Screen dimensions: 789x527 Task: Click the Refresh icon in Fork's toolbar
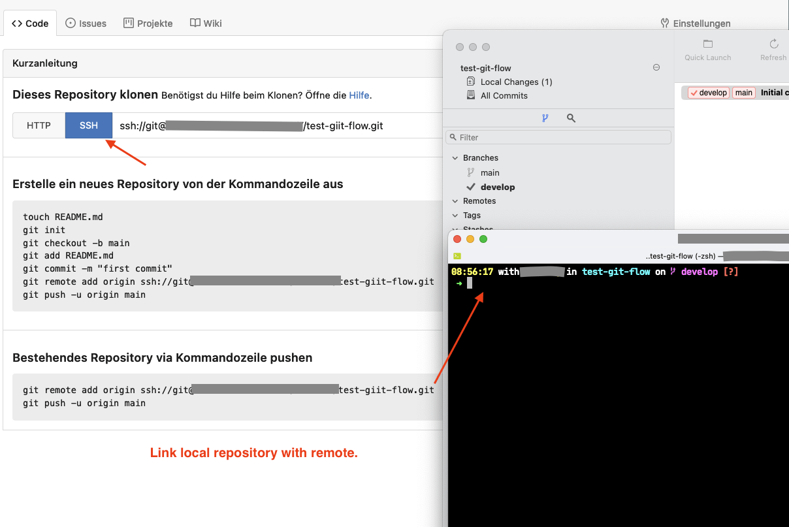[x=773, y=44]
